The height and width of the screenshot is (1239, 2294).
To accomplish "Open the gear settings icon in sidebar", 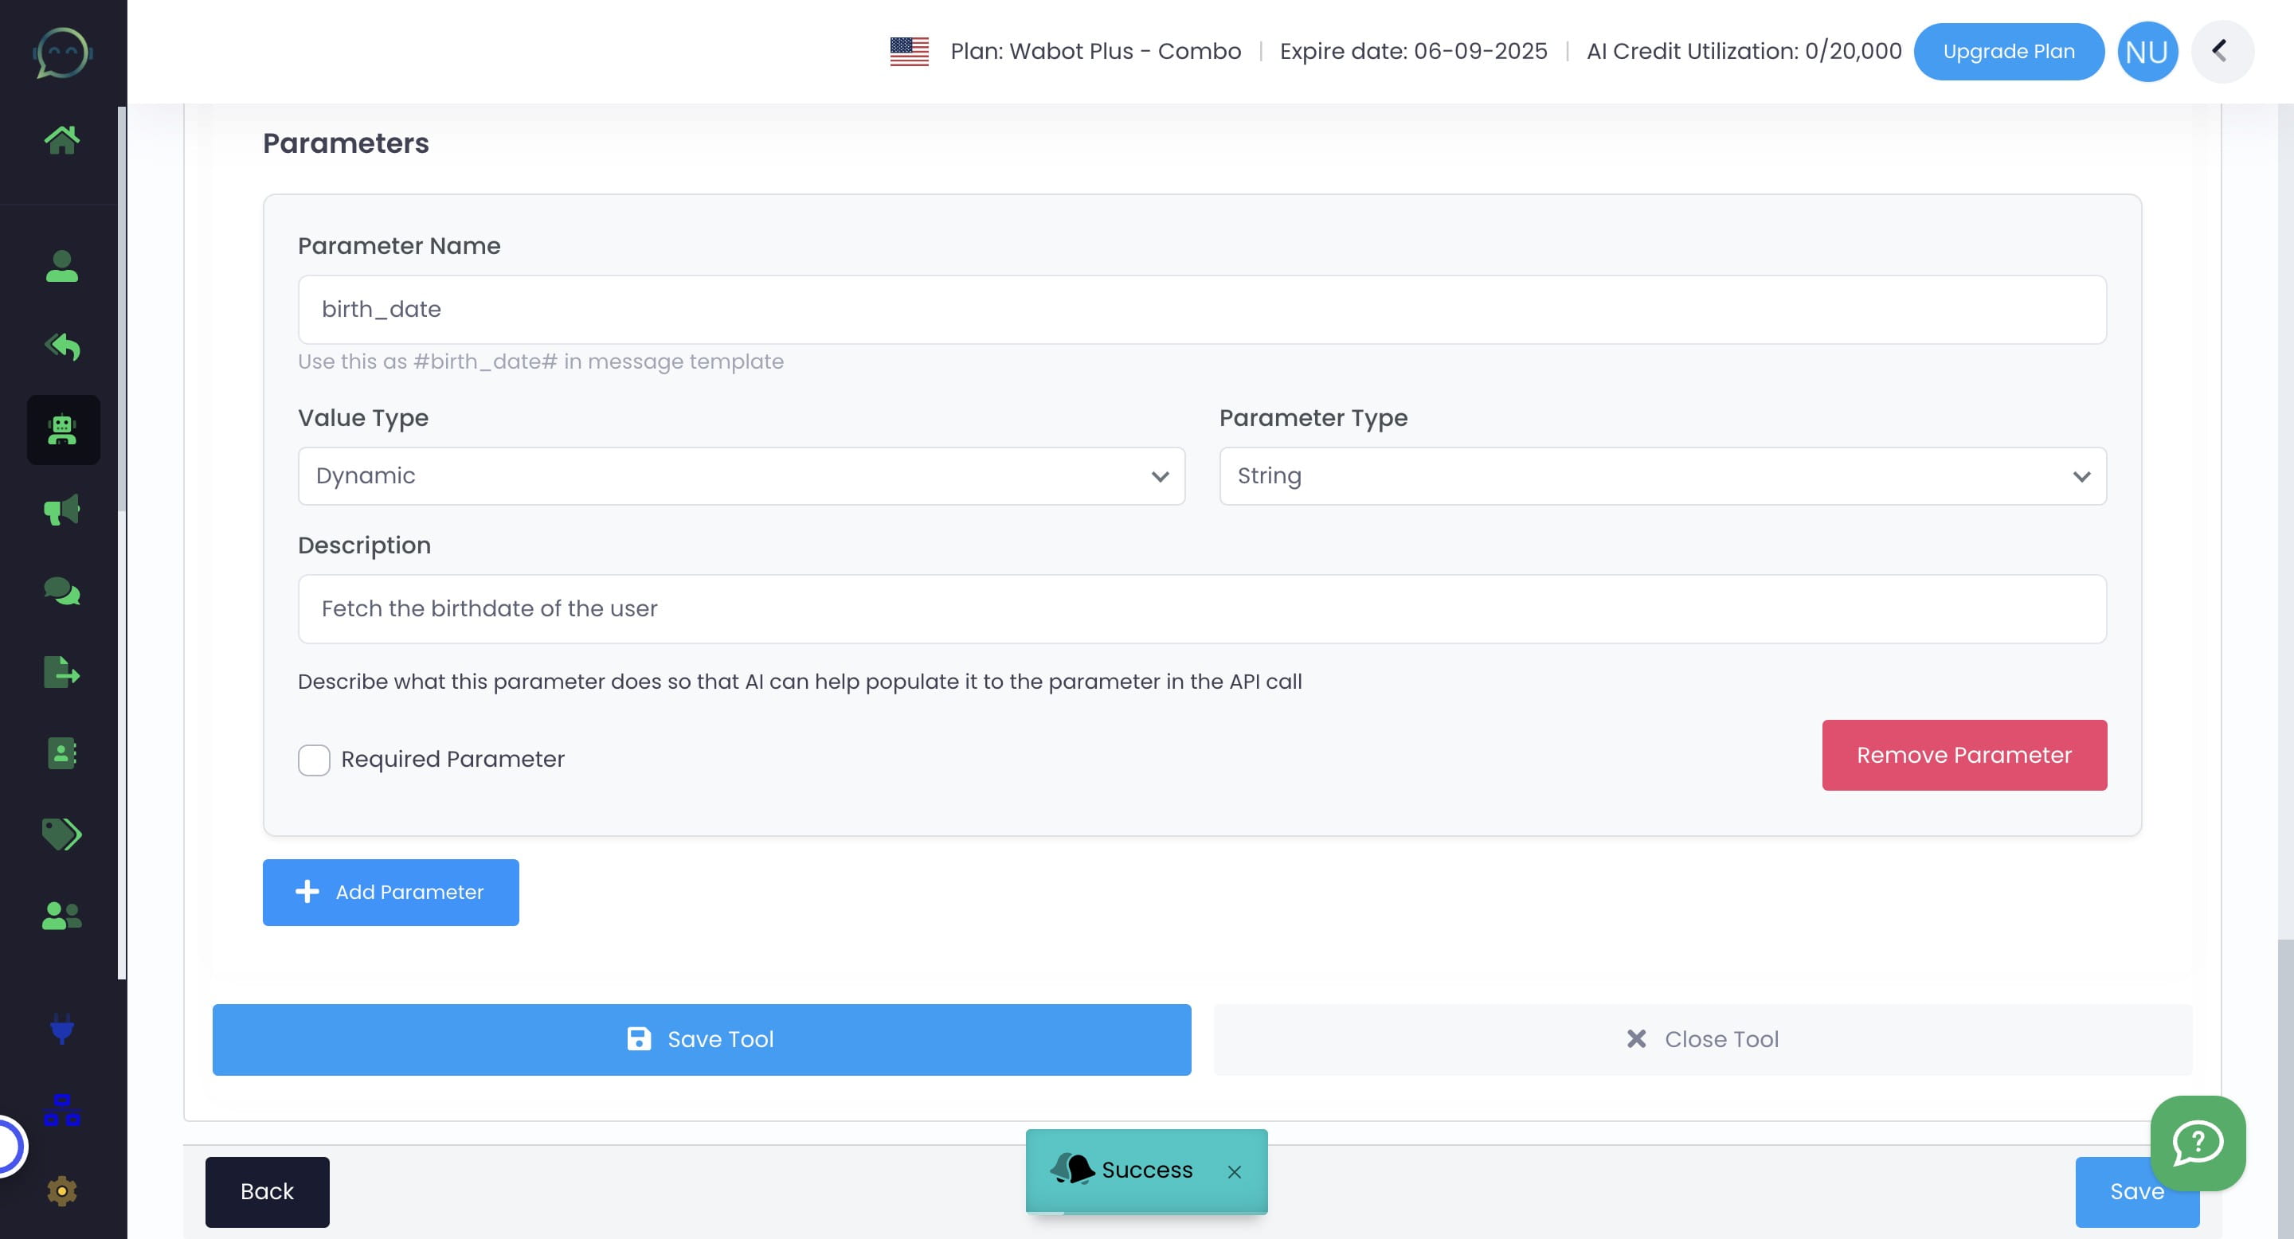I will click(61, 1191).
